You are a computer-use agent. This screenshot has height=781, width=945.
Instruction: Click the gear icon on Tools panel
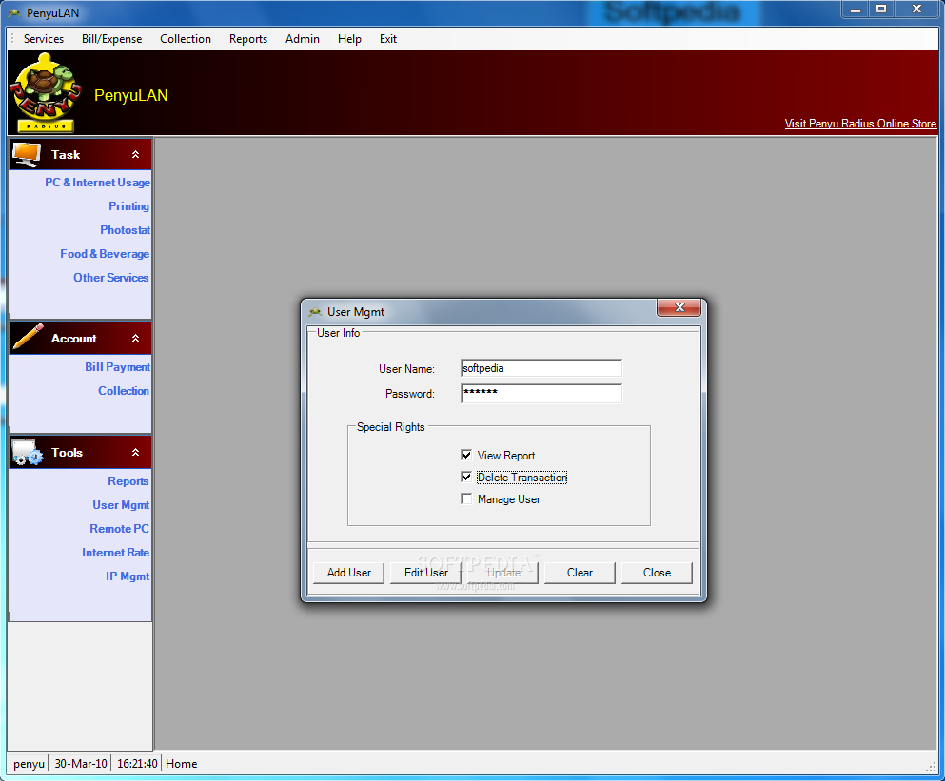[27, 452]
